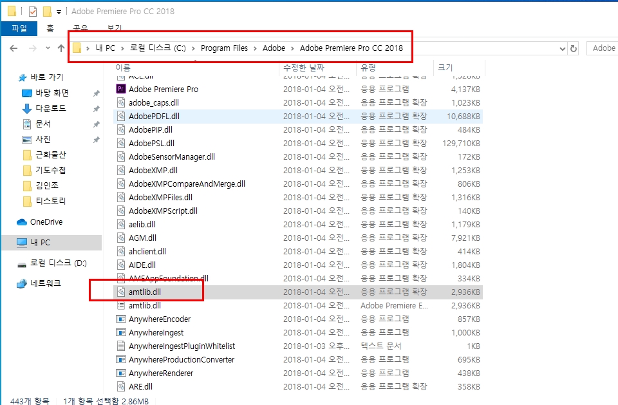Open 문서 in quick access
Image resolution: width=618 pixels, height=405 pixels.
[x=43, y=124]
